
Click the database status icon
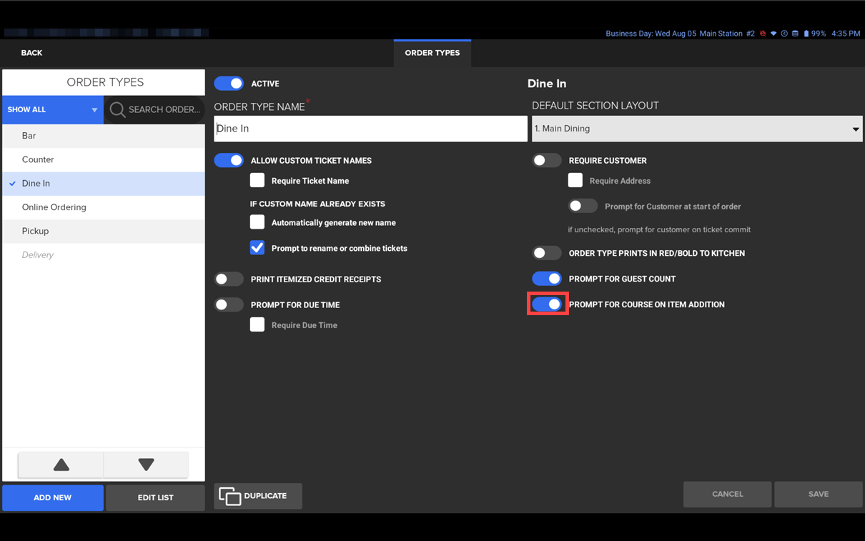click(x=795, y=34)
